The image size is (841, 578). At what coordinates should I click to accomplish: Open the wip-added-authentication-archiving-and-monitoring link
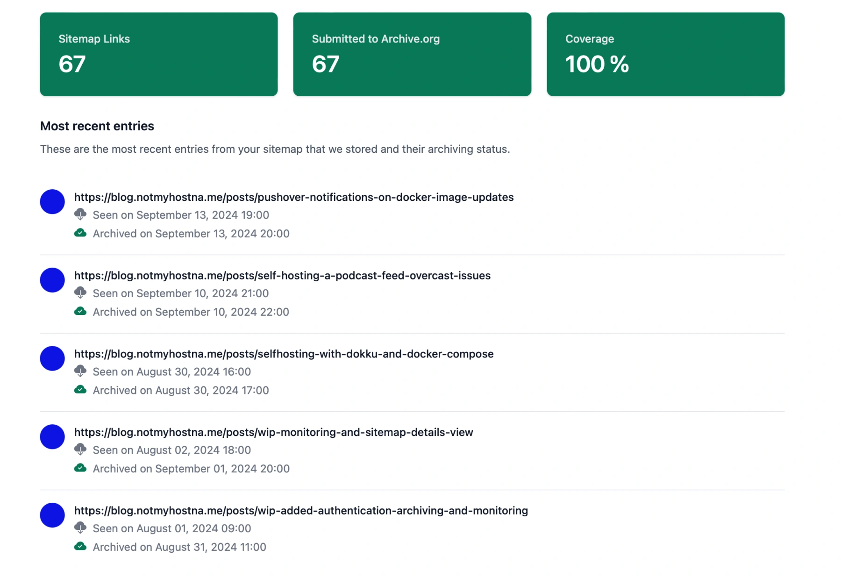pyautogui.click(x=301, y=511)
